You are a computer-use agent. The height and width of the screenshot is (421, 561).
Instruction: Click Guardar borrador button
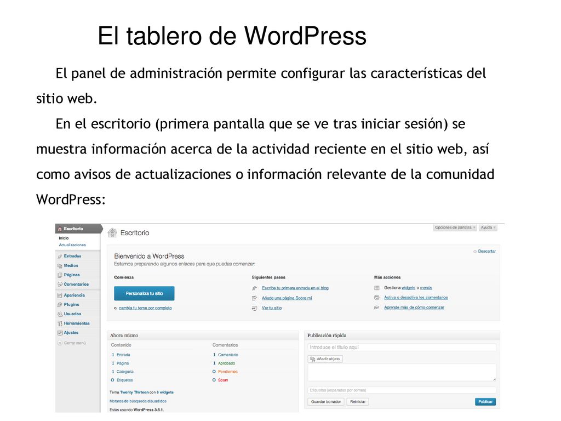[326, 402]
